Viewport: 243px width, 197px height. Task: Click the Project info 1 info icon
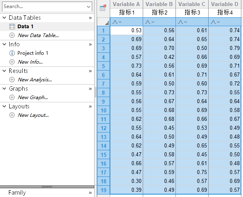(x=12, y=53)
